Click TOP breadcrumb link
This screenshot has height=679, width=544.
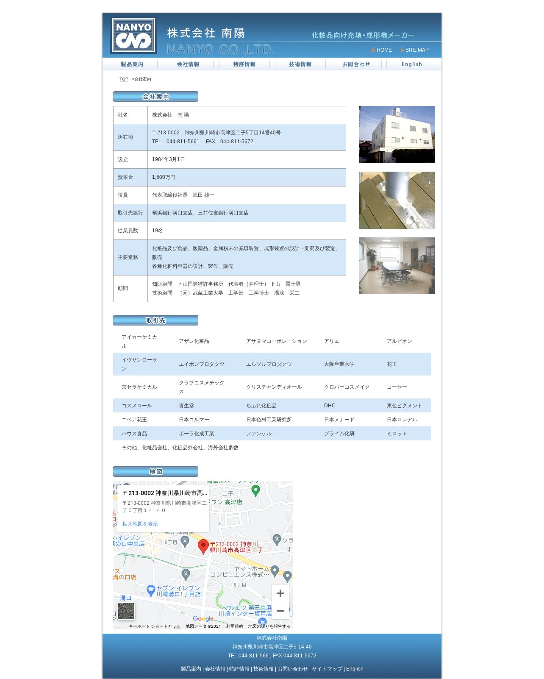(124, 79)
